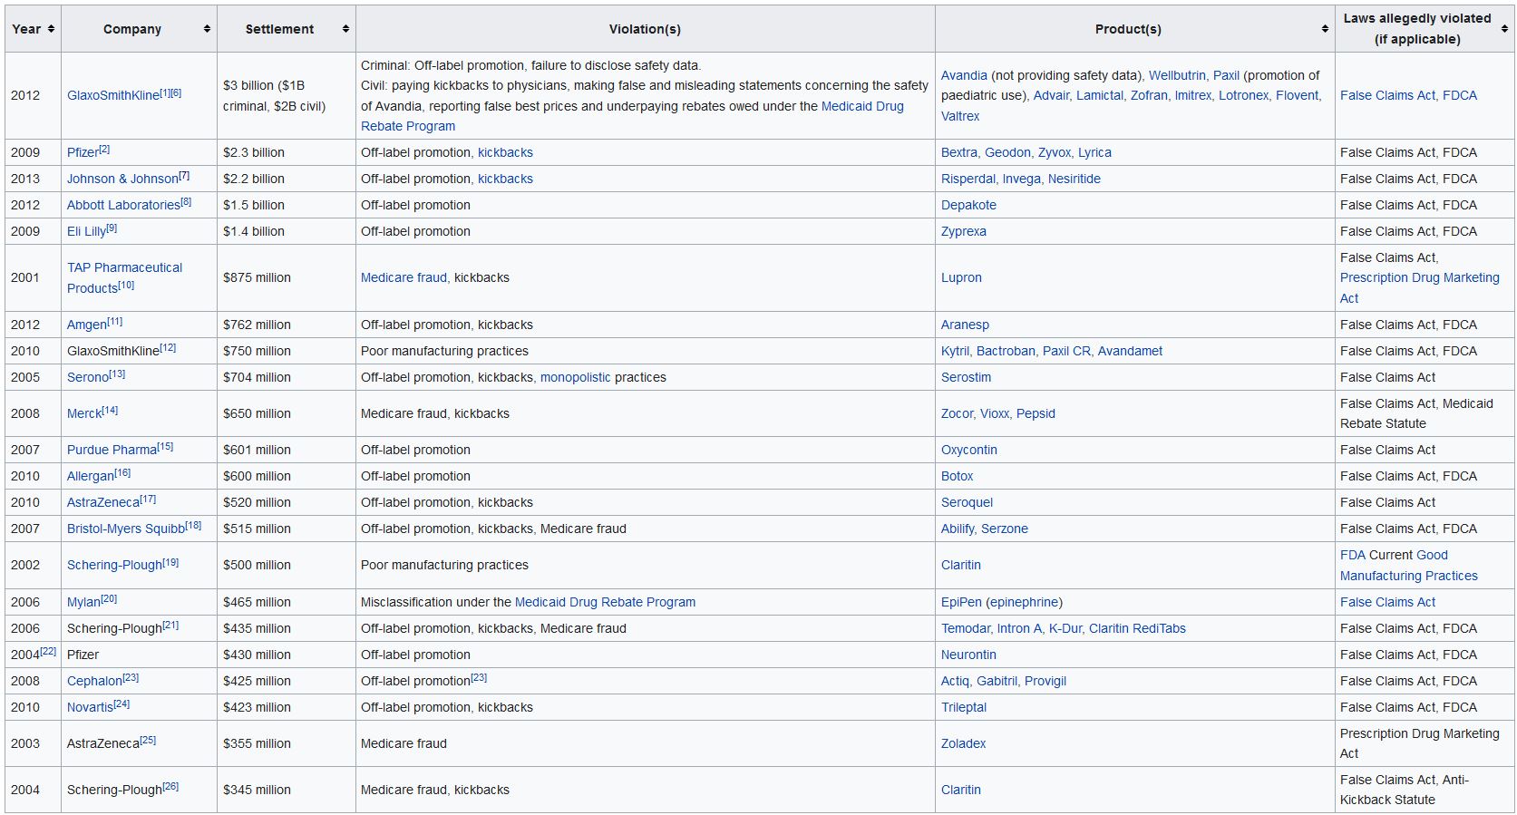Open Bextra product link
This screenshot has width=1517, height=815.
(x=959, y=152)
